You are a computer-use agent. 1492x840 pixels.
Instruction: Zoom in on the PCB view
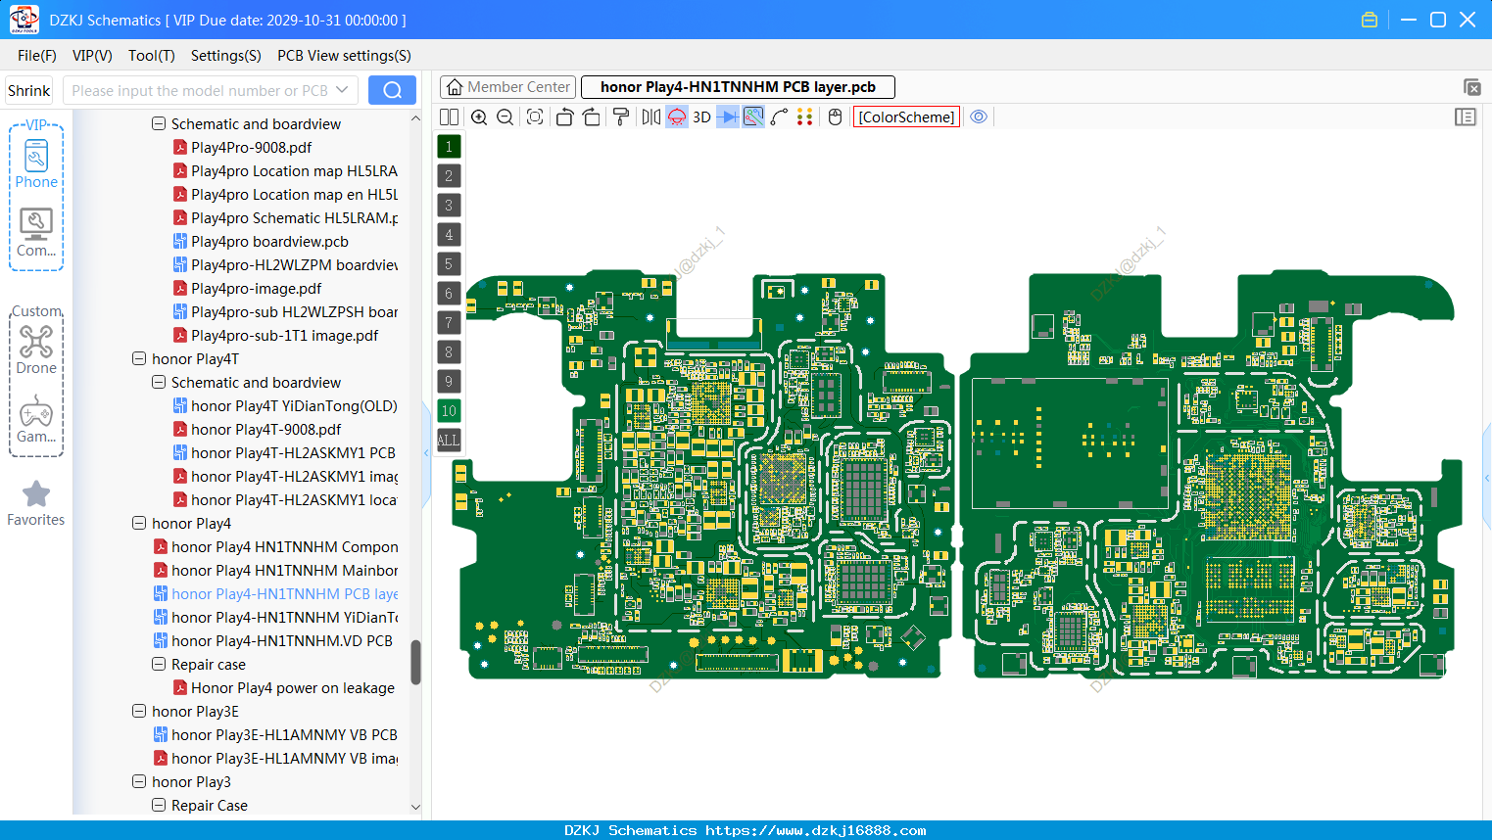point(479,117)
